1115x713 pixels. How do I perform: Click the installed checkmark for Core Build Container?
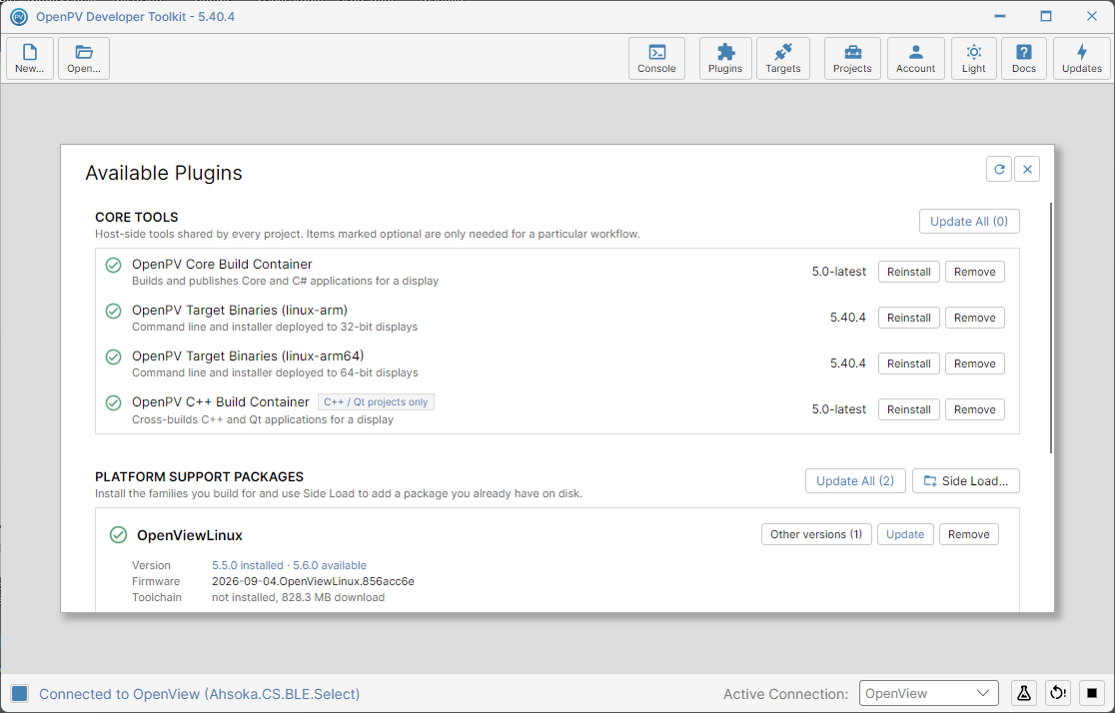pyautogui.click(x=113, y=266)
